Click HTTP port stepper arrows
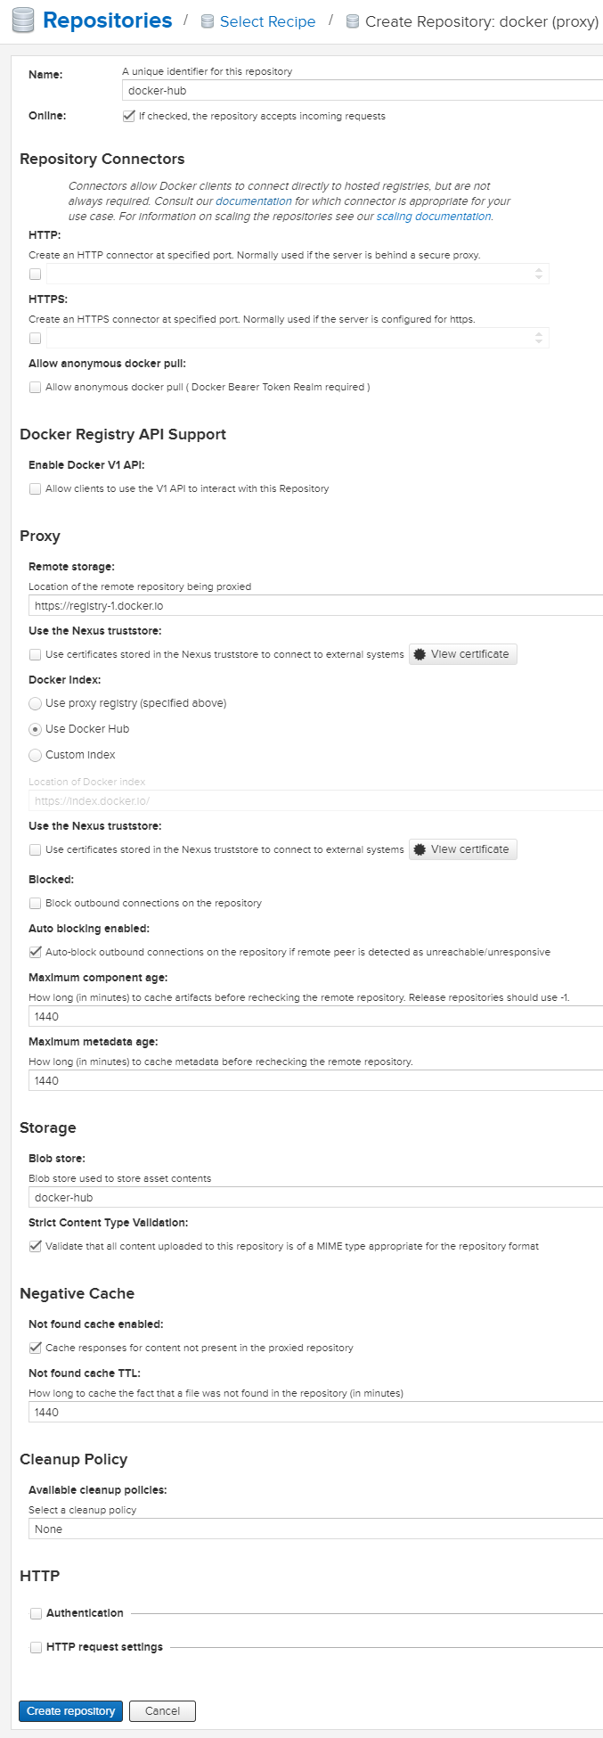This screenshot has height=1738, width=603. (x=539, y=274)
